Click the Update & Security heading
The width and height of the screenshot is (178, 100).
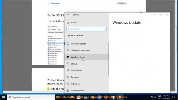coord(75,36)
